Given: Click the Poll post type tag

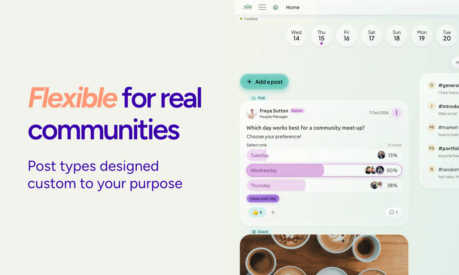Looking at the screenshot, I should [258, 98].
